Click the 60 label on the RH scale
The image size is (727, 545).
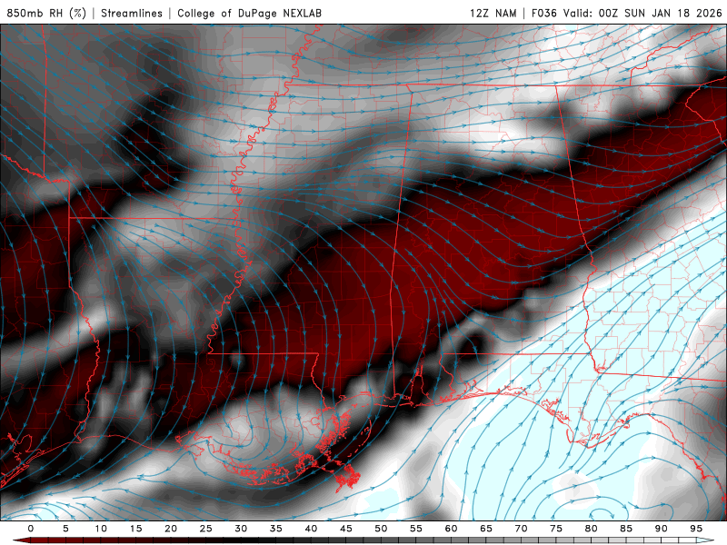[x=451, y=529]
